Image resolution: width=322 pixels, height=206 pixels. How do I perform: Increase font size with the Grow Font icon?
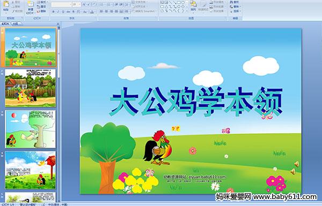(x=84, y=4)
